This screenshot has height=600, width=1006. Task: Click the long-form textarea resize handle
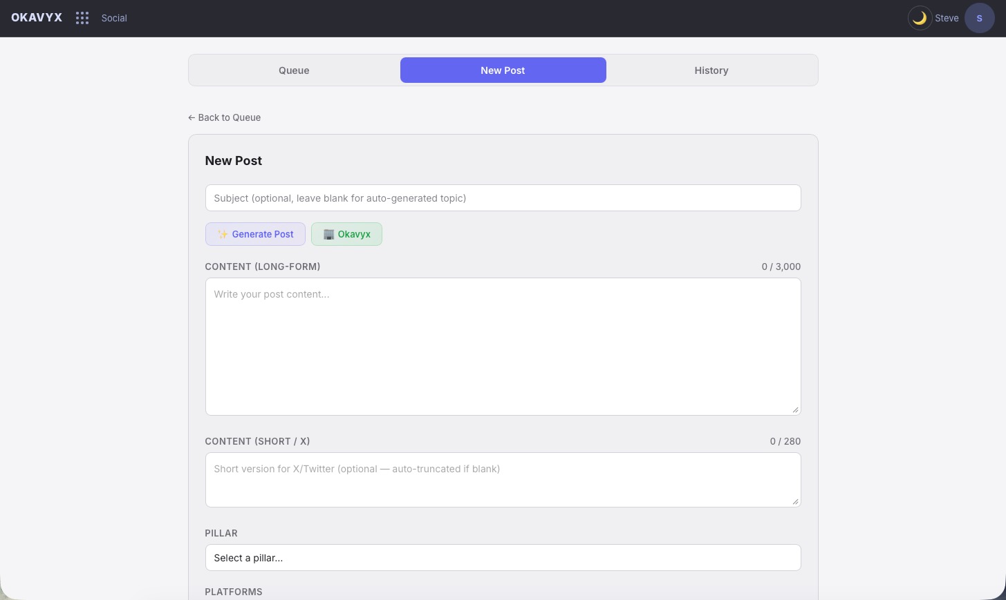[795, 409]
